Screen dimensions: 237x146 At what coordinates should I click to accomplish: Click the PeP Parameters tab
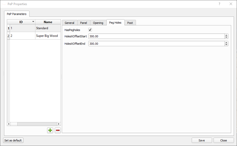coord(17,14)
